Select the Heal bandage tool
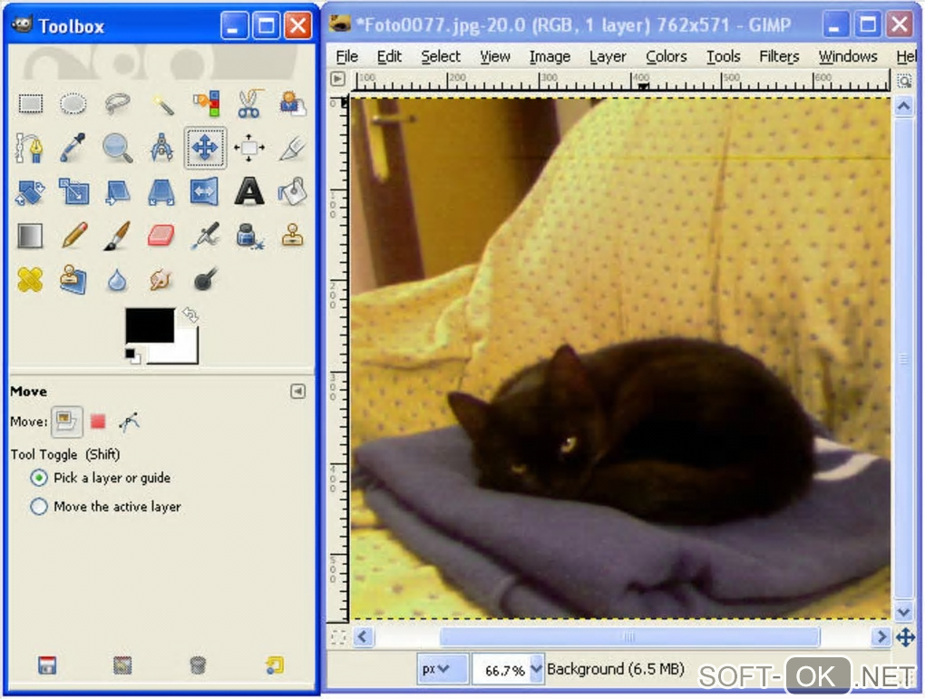Image resolution: width=925 pixels, height=699 pixels. point(30,279)
